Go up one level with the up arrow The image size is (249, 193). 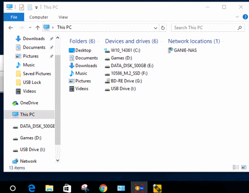pos(38,28)
